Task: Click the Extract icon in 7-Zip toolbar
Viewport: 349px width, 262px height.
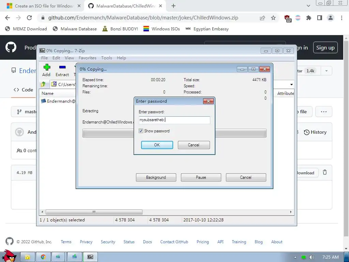Action: [62, 70]
